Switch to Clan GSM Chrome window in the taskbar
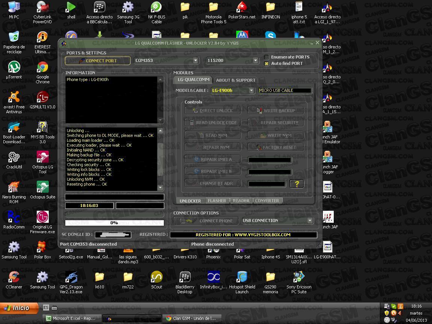The image size is (432, 324). (x=192, y=318)
